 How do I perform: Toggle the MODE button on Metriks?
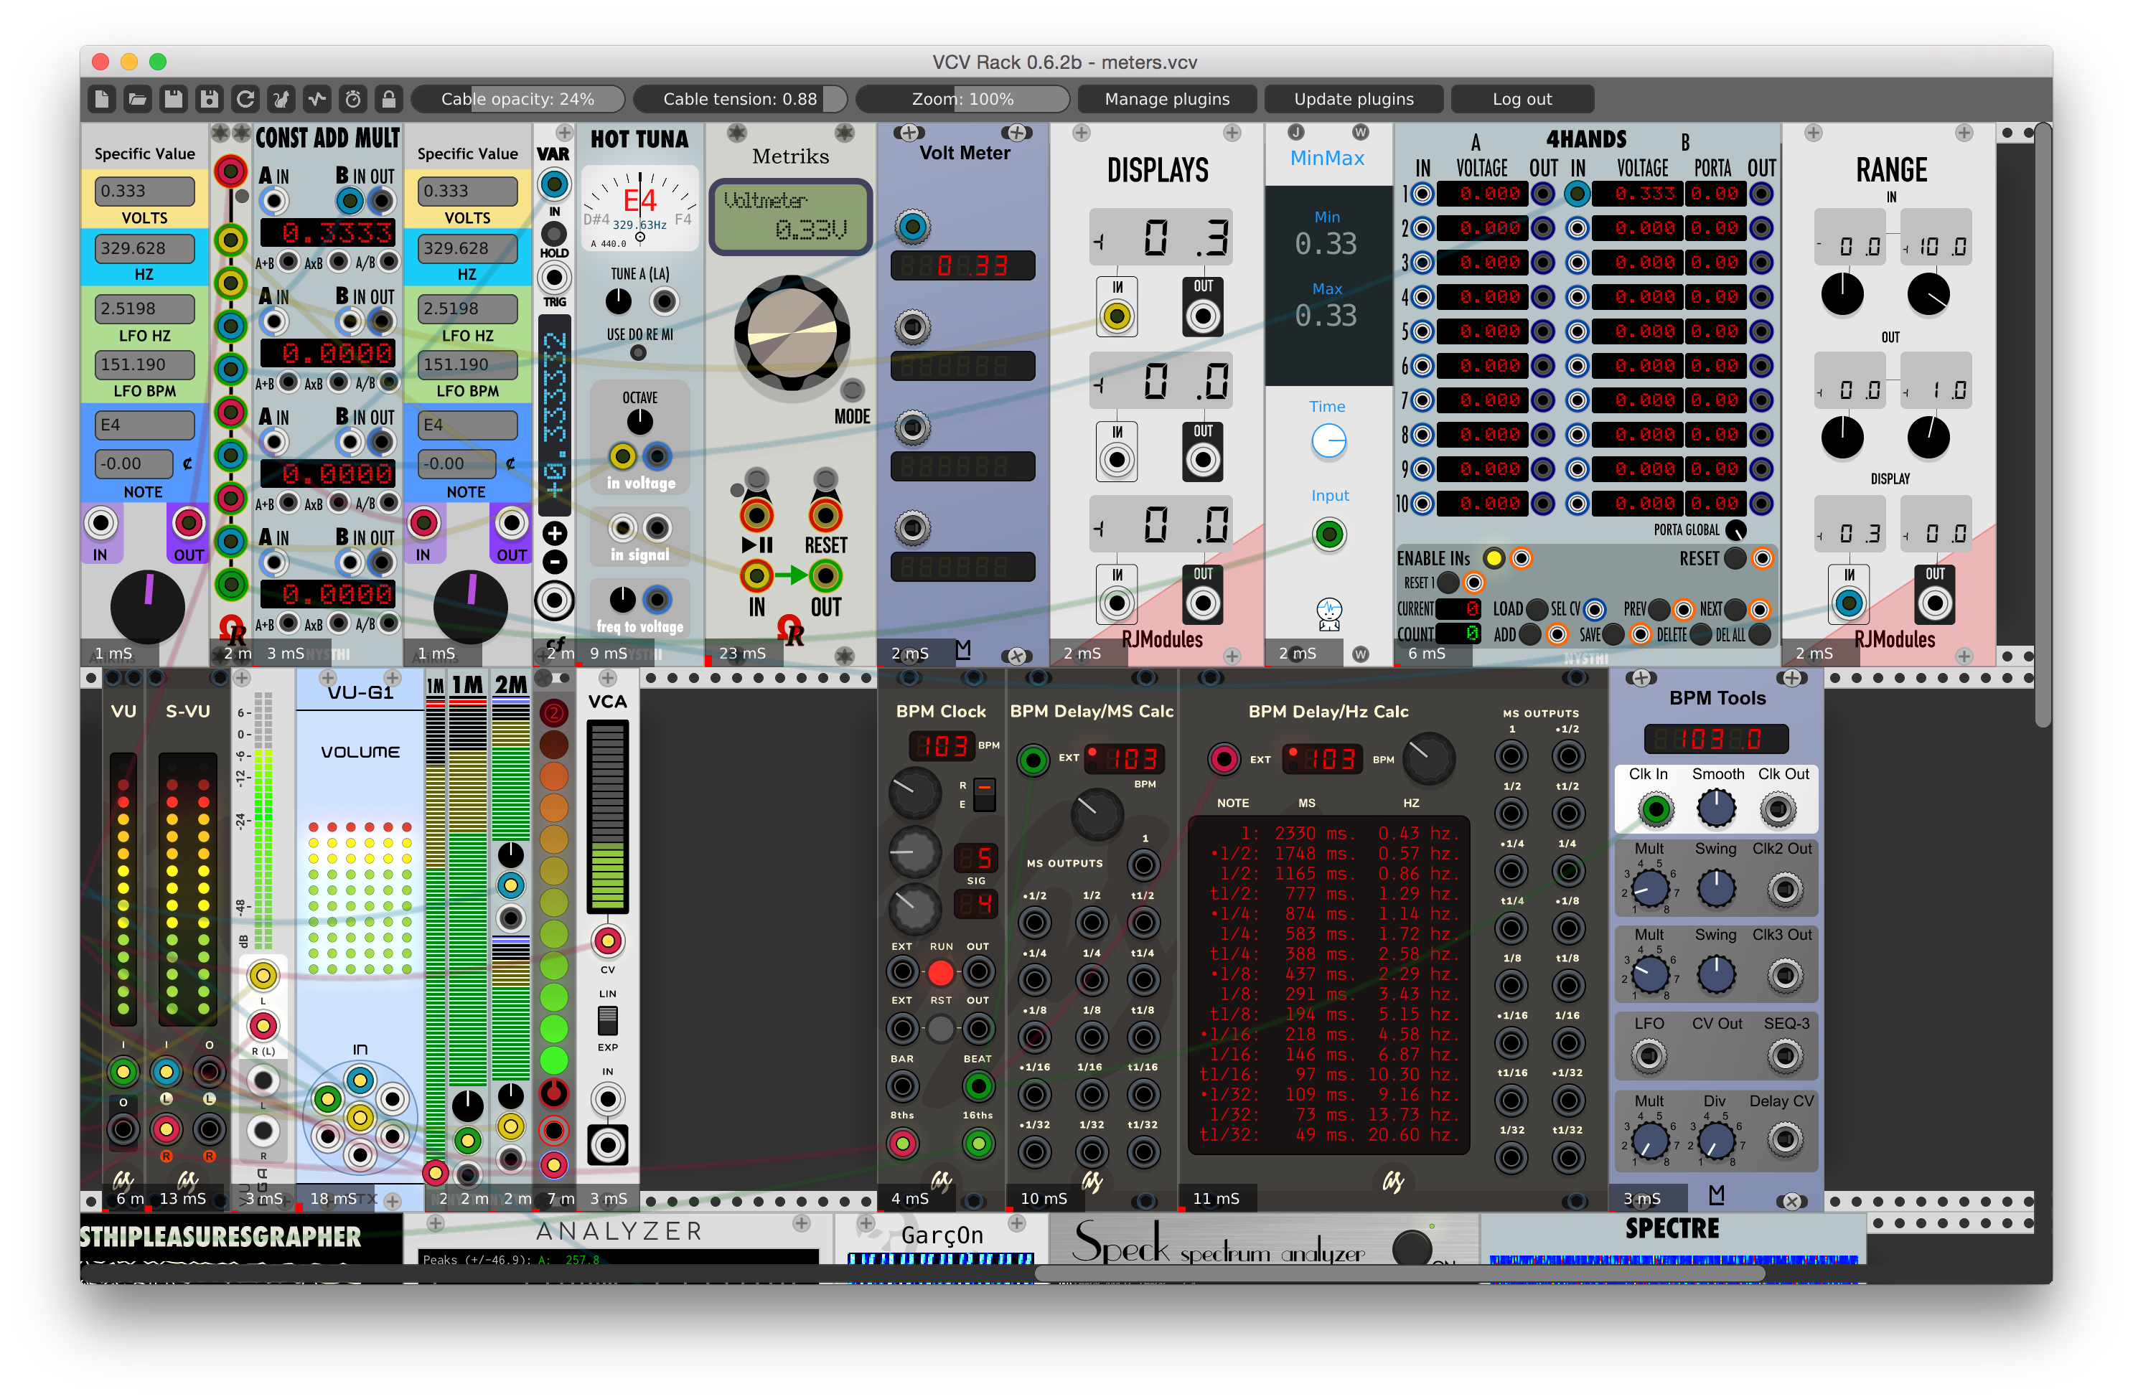(851, 390)
